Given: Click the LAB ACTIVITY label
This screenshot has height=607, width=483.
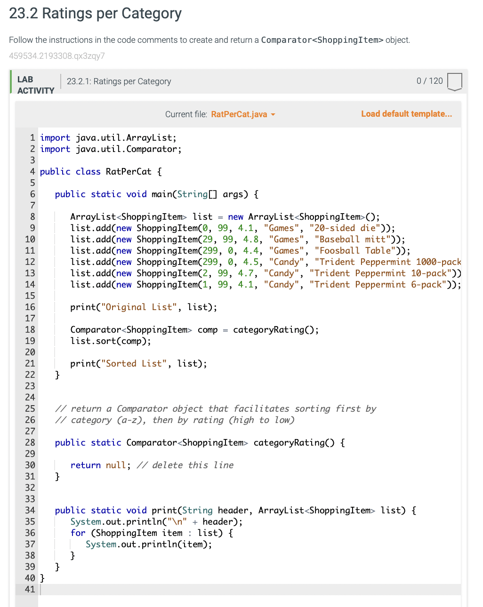Looking at the screenshot, I should point(34,85).
